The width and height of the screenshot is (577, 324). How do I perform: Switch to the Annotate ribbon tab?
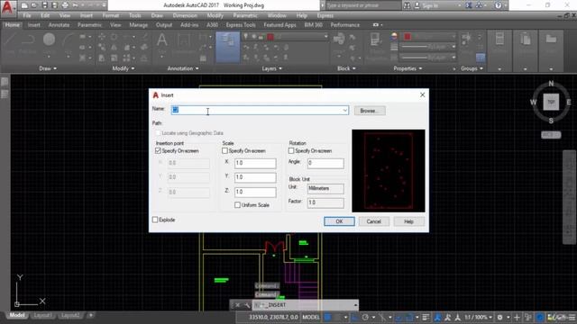[59, 25]
